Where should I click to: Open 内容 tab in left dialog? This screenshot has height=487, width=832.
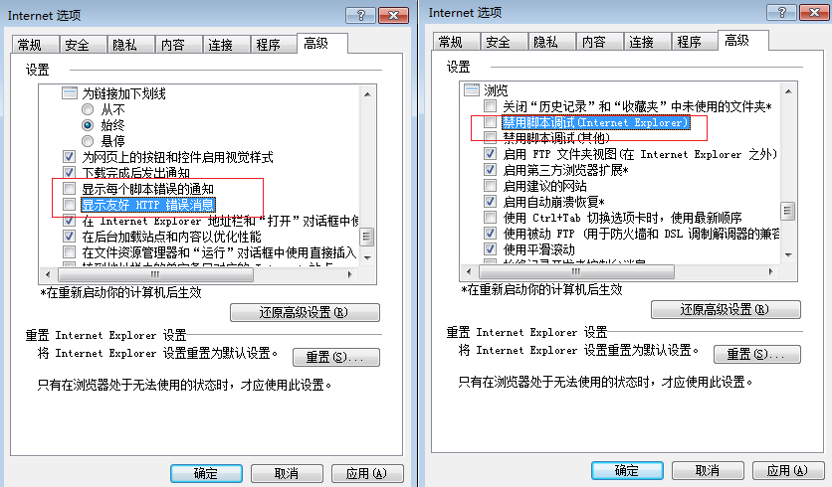pos(178,45)
